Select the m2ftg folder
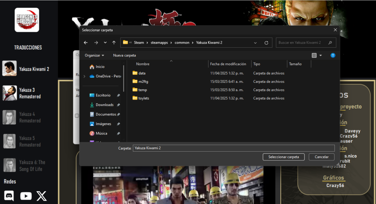The image size is (376, 204). pyautogui.click(x=141, y=82)
